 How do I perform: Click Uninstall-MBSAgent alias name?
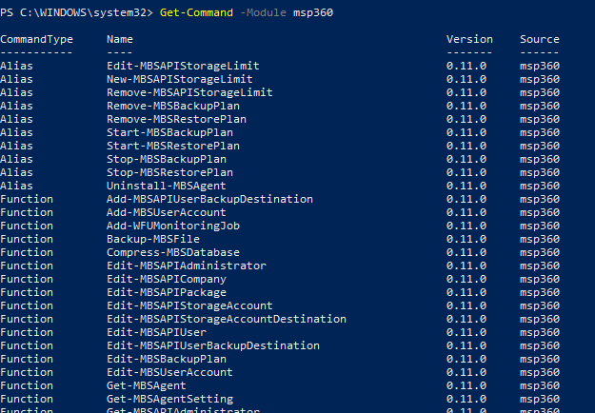coord(167,186)
